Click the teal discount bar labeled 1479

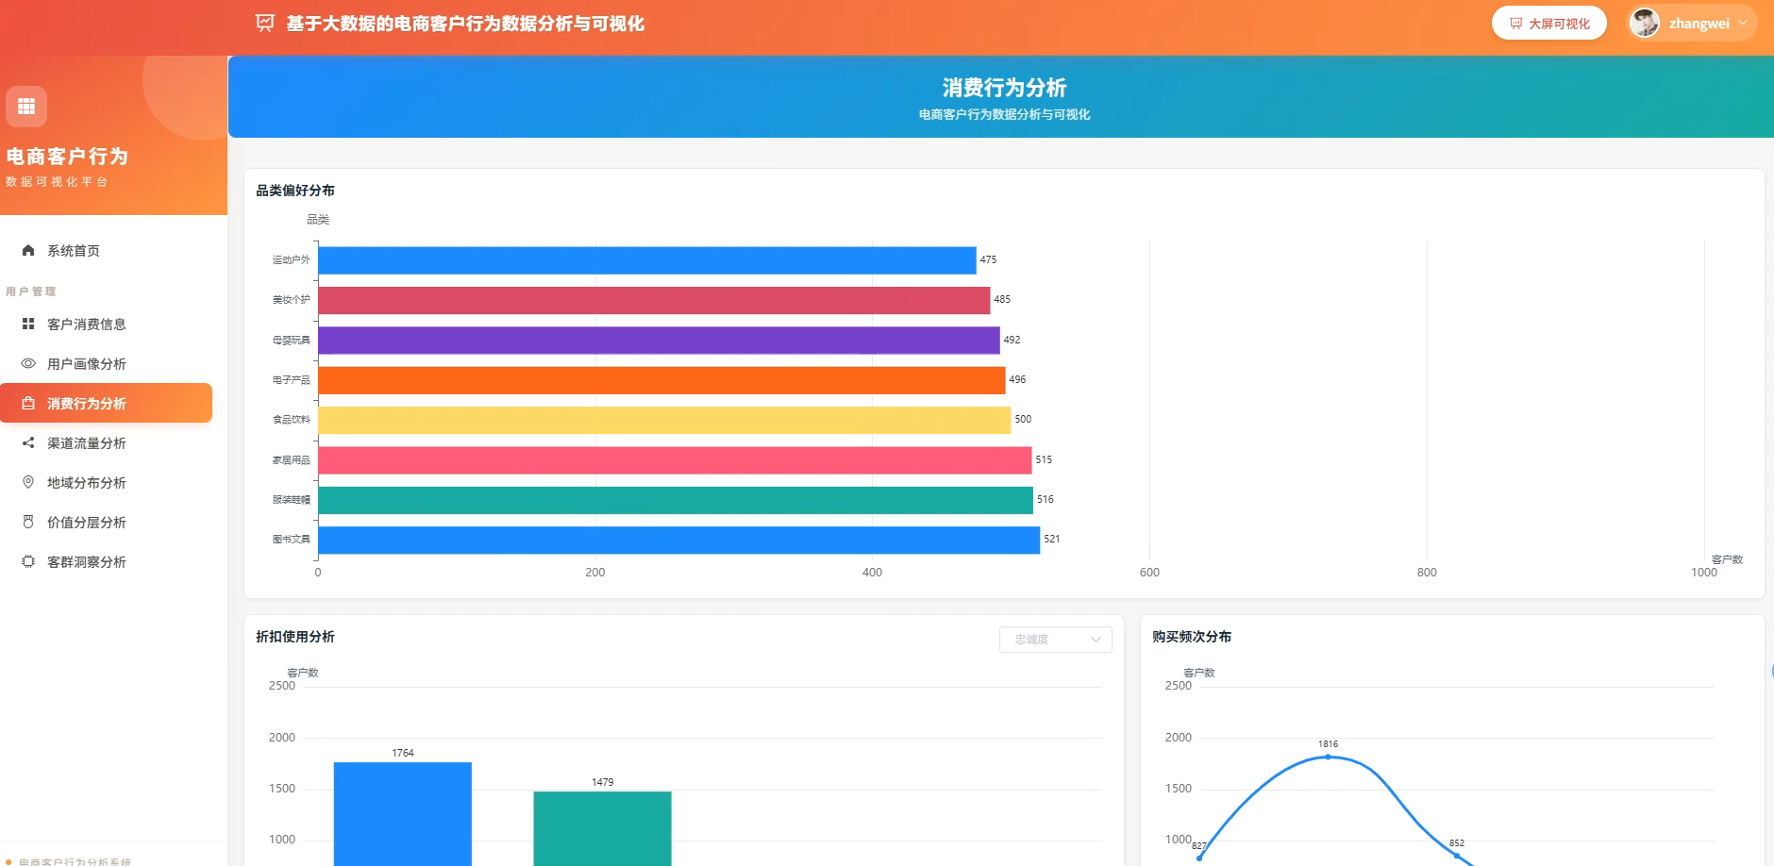(x=602, y=828)
